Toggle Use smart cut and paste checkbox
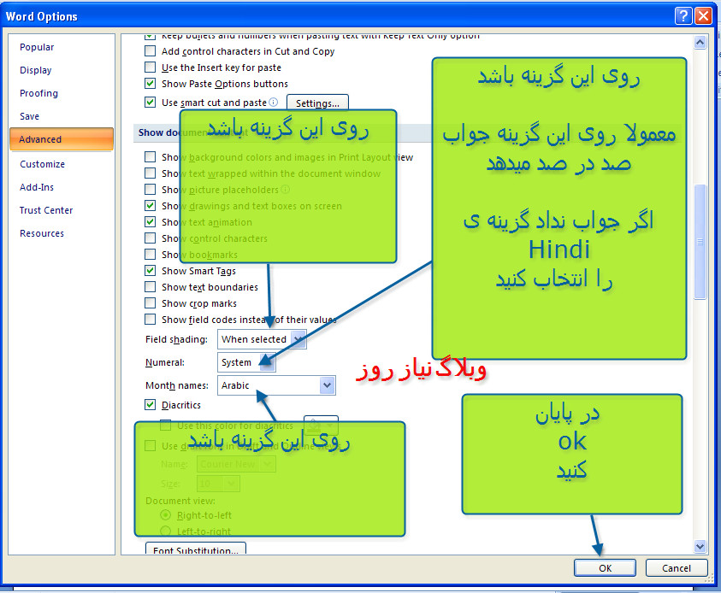Screen dimensions: 721x593 pos(150,102)
